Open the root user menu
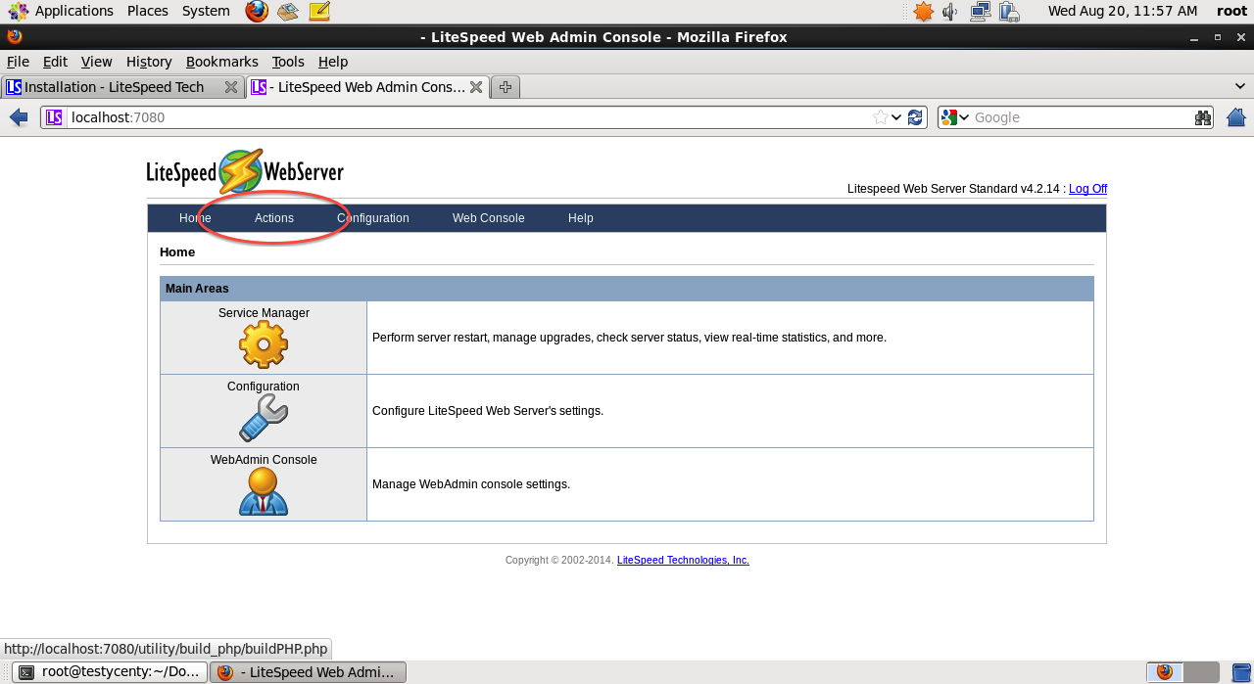The width and height of the screenshot is (1254, 684). pos(1231,11)
